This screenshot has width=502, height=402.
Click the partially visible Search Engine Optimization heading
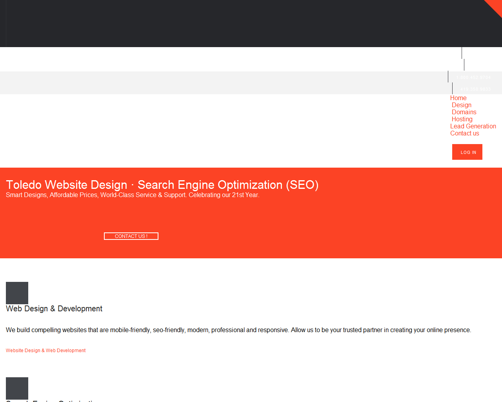51,400
